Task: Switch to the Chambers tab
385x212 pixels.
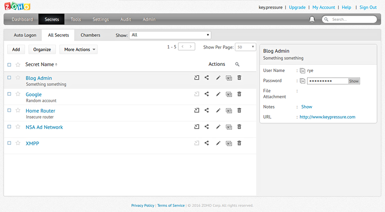Action: [x=90, y=35]
